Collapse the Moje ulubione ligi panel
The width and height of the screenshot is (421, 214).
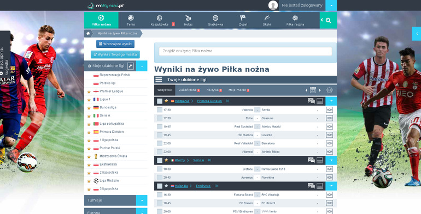(142, 66)
